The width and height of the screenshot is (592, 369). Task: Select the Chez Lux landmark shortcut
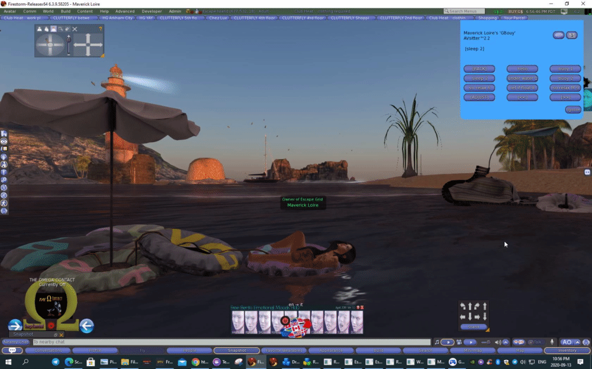pyautogui.click(x=218, y=18)
